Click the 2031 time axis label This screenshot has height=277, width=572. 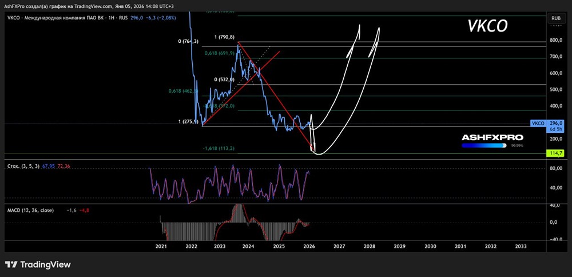(x=460, y=246)
